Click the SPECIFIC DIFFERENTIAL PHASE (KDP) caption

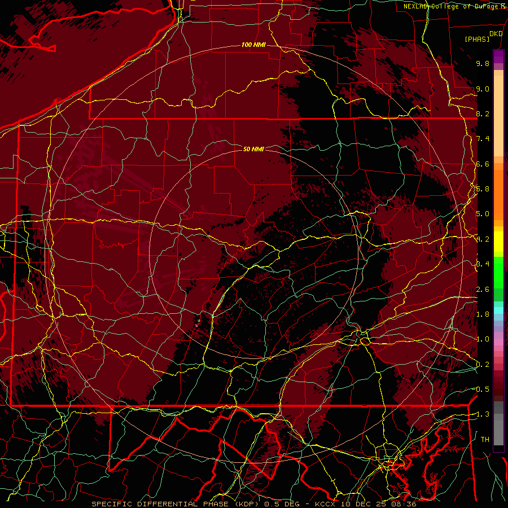pos(177,504)
